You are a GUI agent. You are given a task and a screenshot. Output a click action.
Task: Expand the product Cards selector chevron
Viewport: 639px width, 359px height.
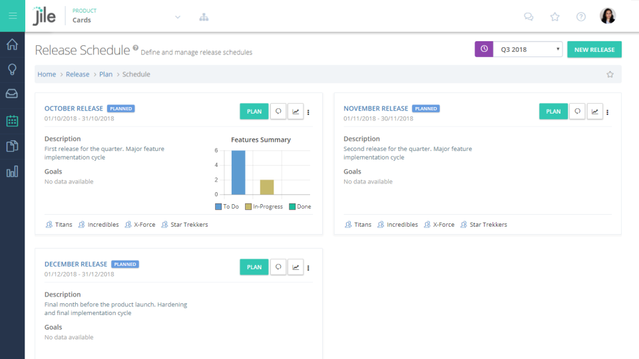coord(178,17)
